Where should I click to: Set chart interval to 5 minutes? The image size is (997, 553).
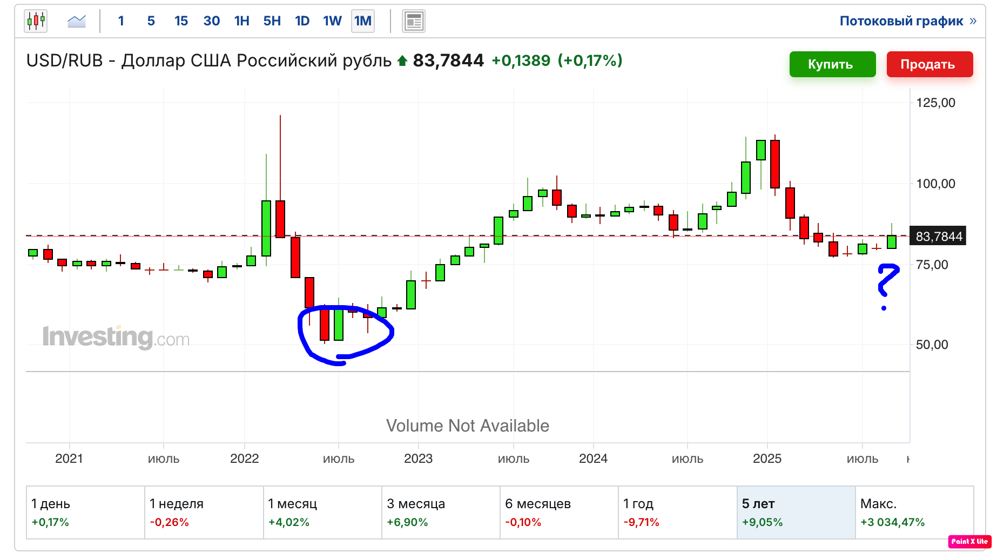tap(151, 21)
